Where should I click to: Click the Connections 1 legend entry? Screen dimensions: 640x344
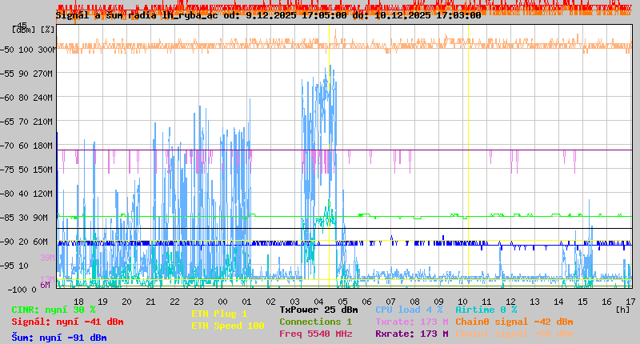pyautogui.click(x=315, y=322)
